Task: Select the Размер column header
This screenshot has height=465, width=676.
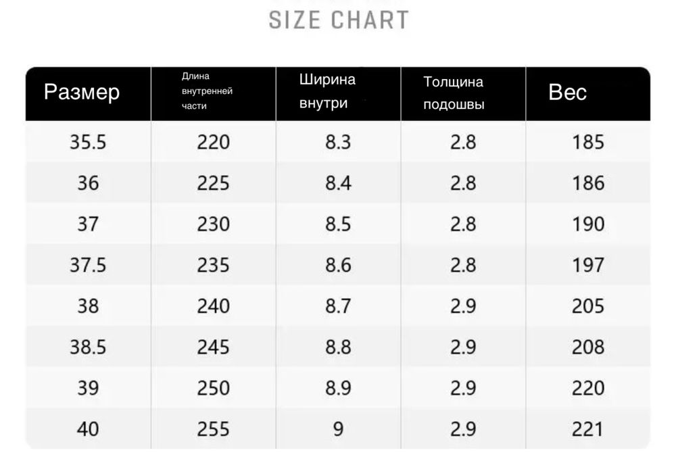Action: (82, 92)
